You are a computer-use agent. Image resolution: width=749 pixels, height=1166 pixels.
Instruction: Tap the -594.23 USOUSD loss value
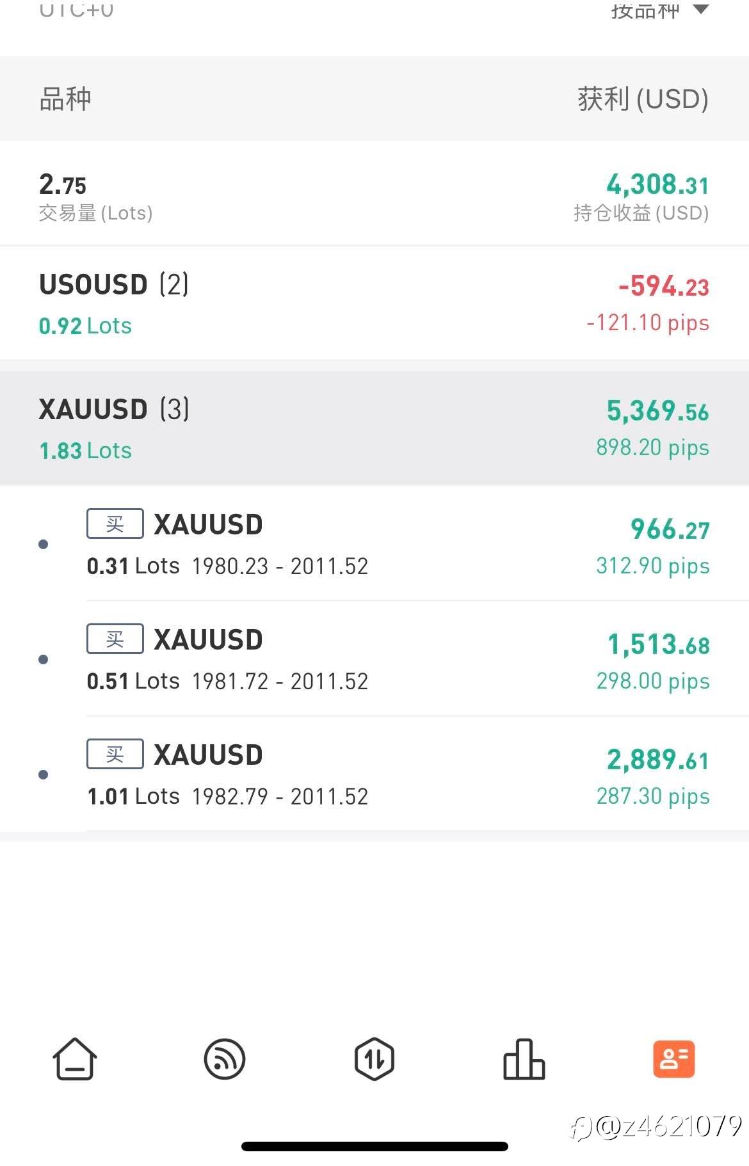664,287
